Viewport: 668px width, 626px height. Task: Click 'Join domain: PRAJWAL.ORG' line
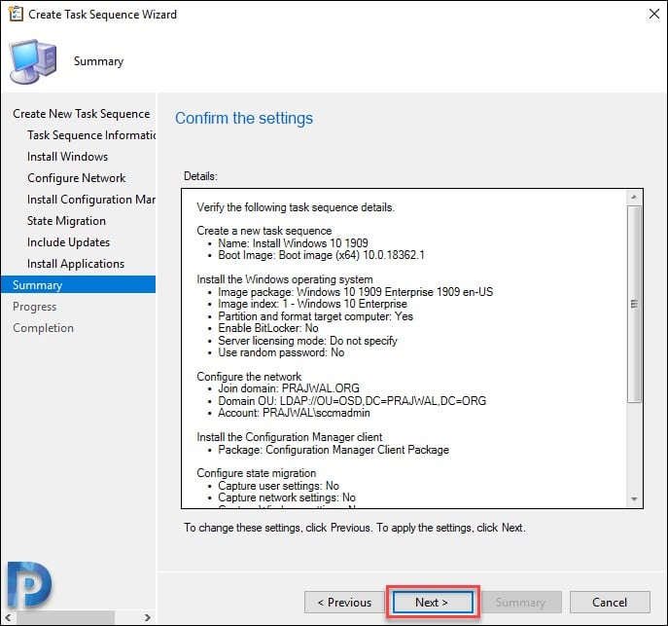click(289, 388)
